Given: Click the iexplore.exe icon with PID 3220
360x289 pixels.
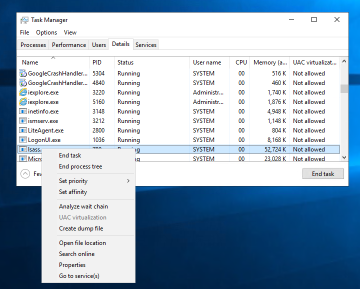Looking at the screenshot, I should coord(23,92).
